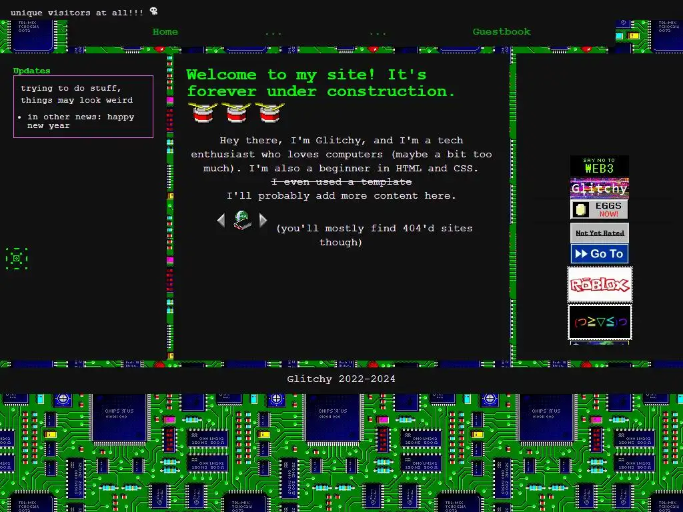The image size is (683, 512).
Task: Open the Say No To Web3 badge
Action: pos(600,165)
